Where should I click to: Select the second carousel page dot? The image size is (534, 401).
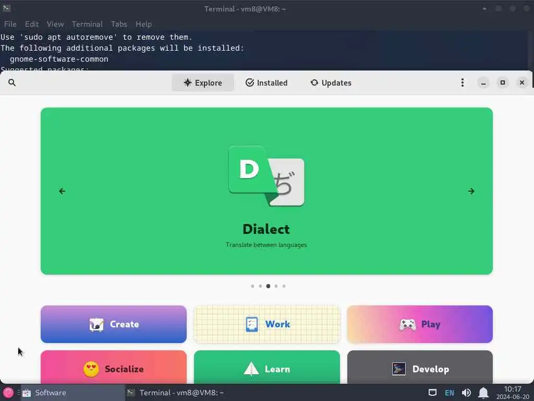(x=260, y=286)
